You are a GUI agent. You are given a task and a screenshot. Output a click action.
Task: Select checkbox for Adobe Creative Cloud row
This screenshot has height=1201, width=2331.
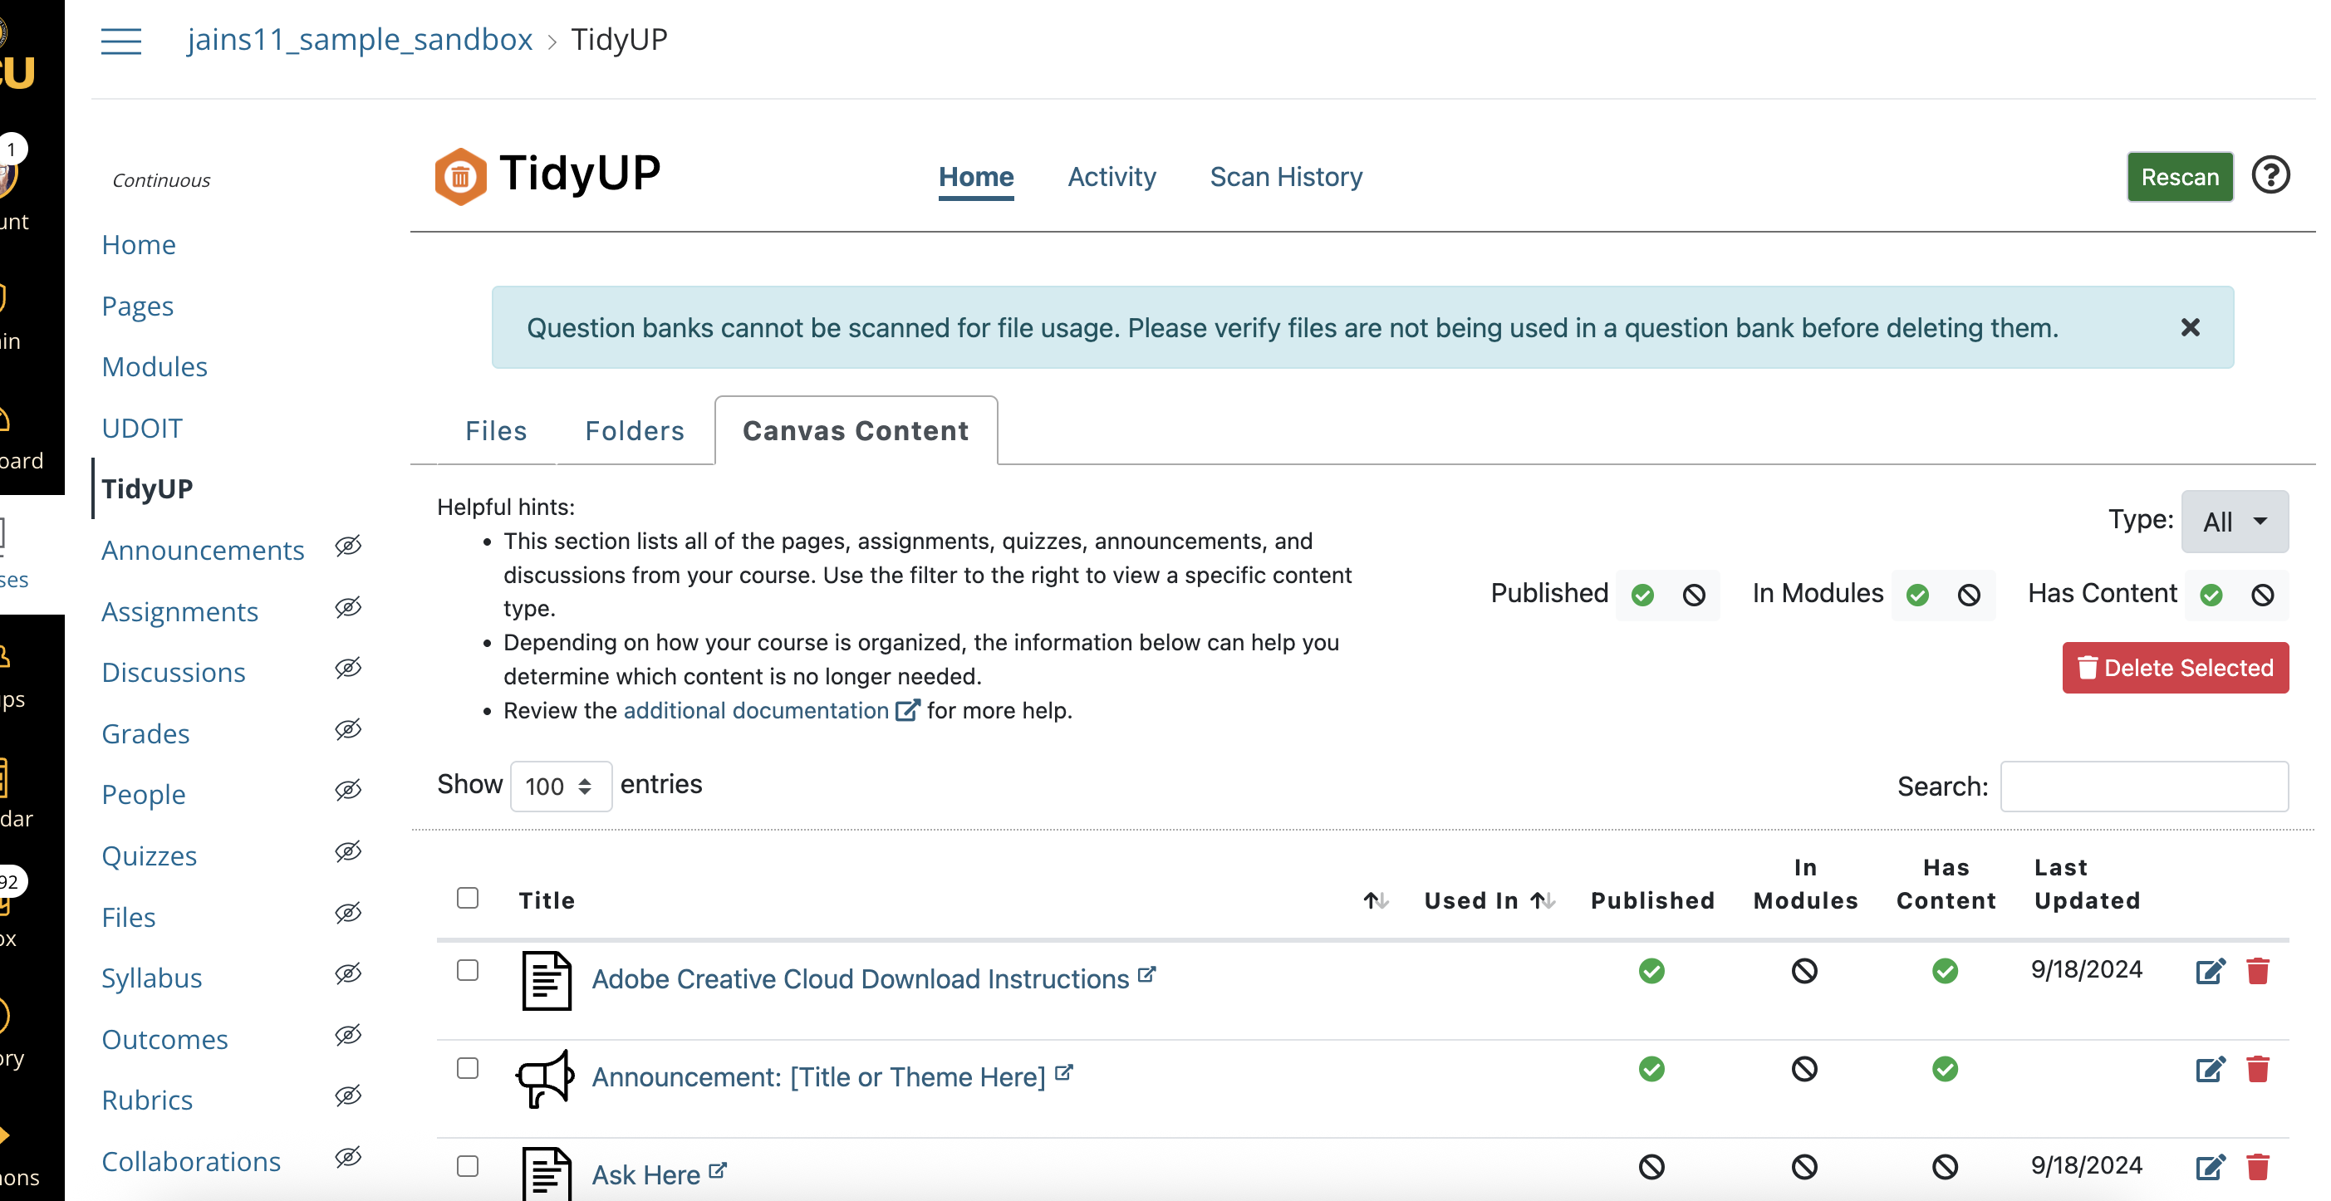[x=468, y=970]
